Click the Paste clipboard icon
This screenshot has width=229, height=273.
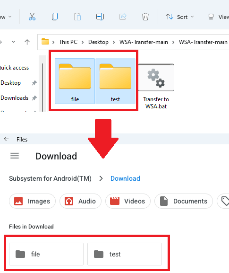(77, 17)
